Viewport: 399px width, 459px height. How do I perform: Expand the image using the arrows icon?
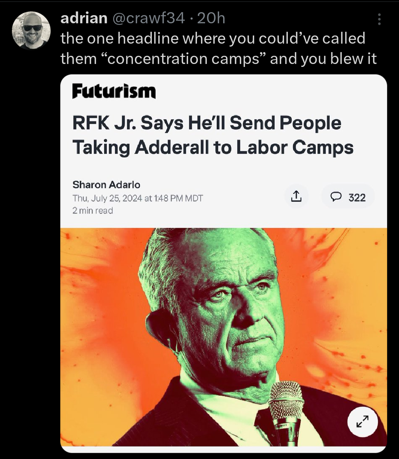coord(362,422)
